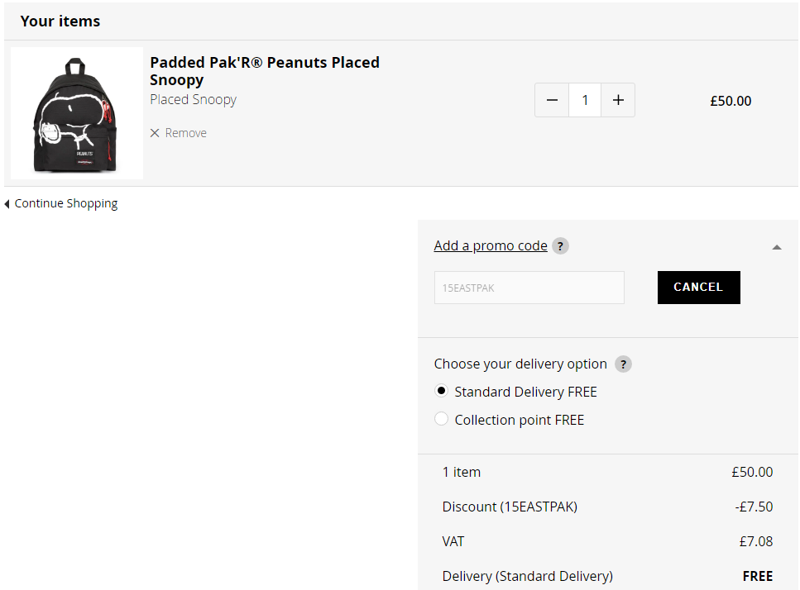The height and width of the screenshot is (590, 800).
Task: Click the £50.00 item price
Action: pyautogui.click(x=731, y=101)
